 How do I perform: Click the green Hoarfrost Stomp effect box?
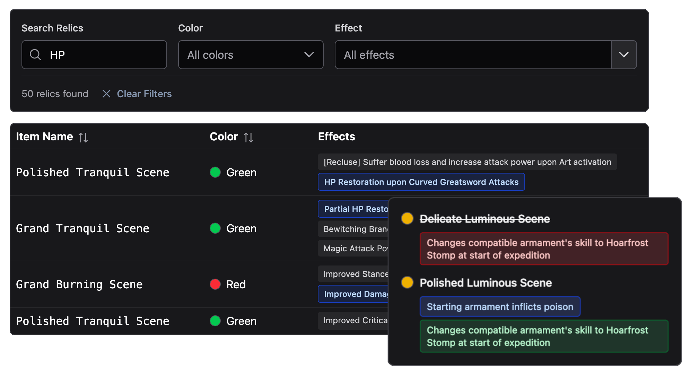(544, 336)
